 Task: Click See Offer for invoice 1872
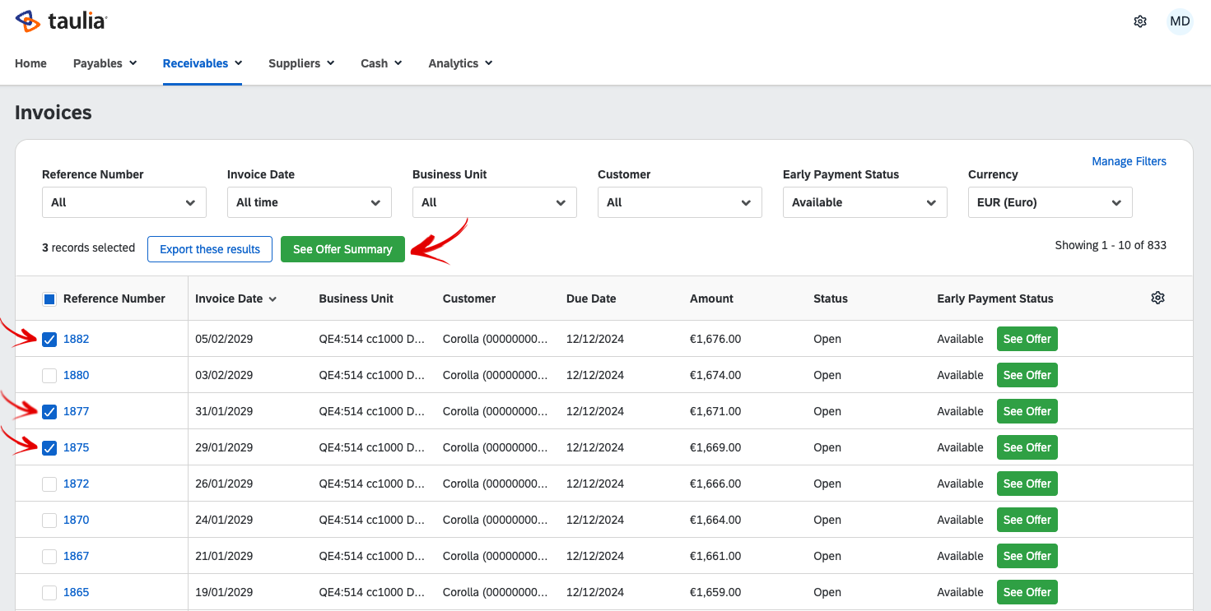pos(1027,484)
